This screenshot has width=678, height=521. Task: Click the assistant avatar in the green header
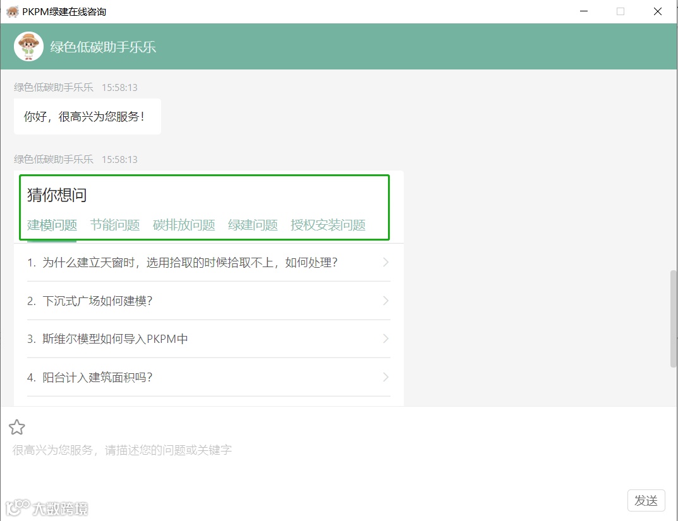tap(28, 46)
